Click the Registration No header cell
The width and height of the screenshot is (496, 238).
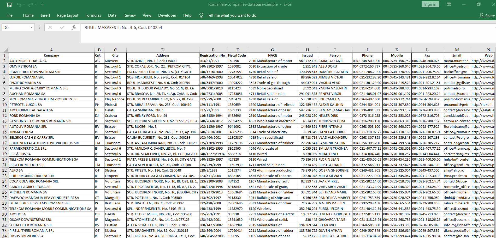pyautogui.click(x=213, y=55)
